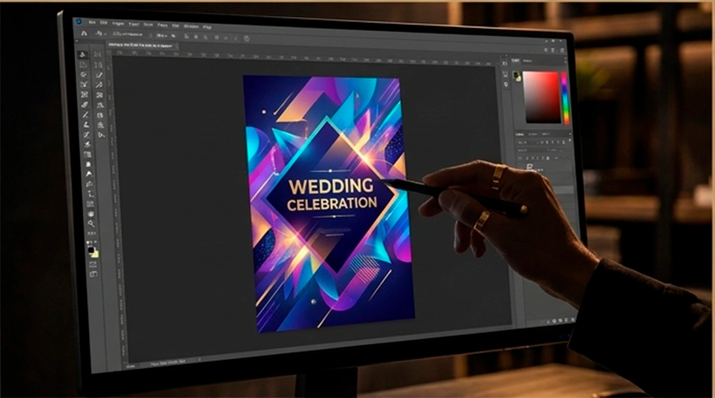The width and height of the screenshot is (715, 398).
Task: Switch to the Color panel tab
Action: (516, 60)
